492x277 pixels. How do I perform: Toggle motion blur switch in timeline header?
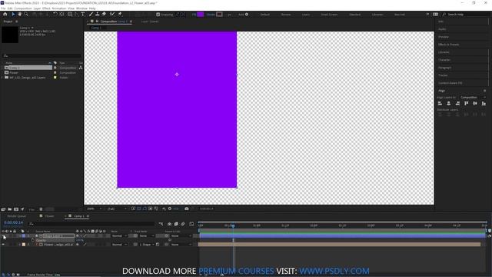(183, 224)
